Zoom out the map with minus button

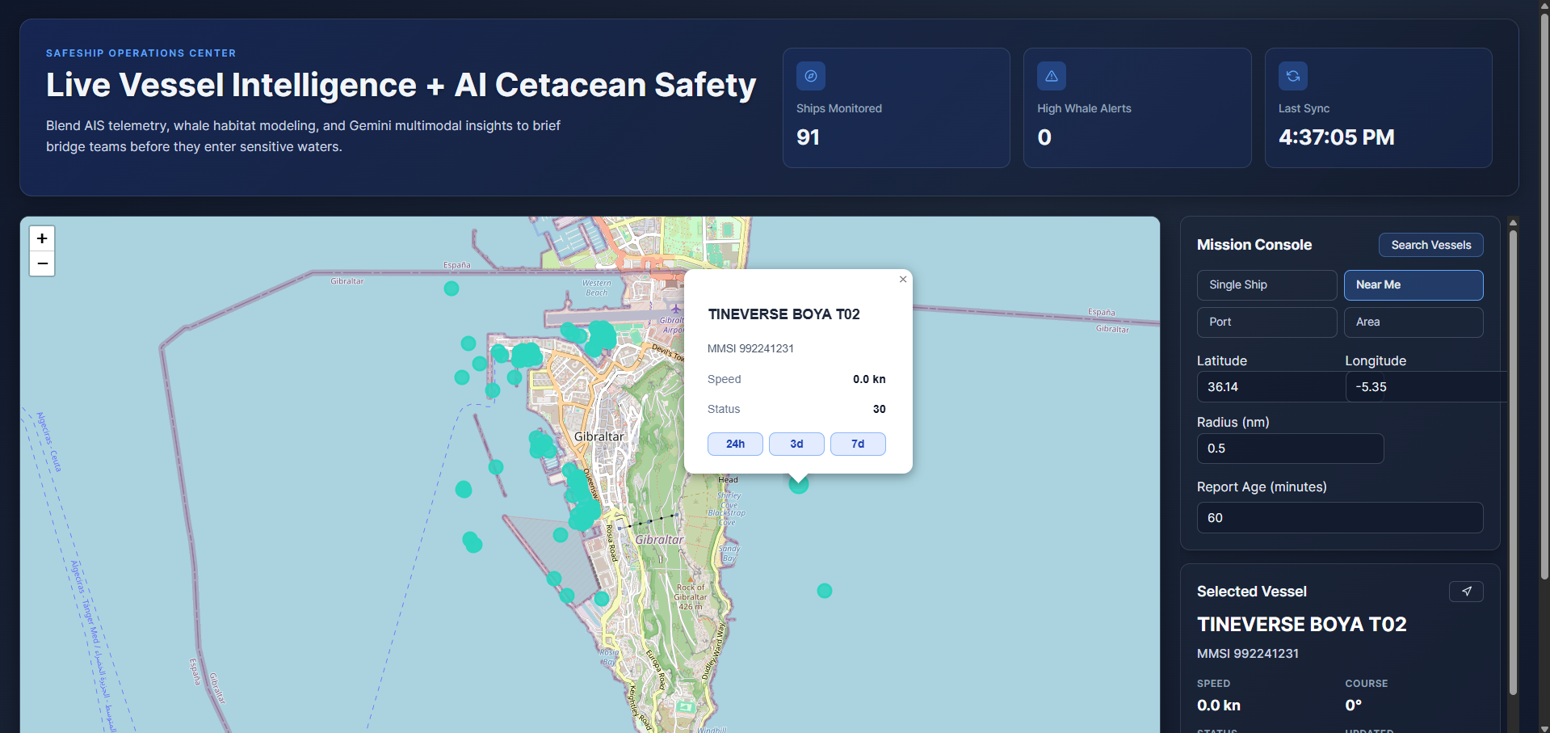42,263
